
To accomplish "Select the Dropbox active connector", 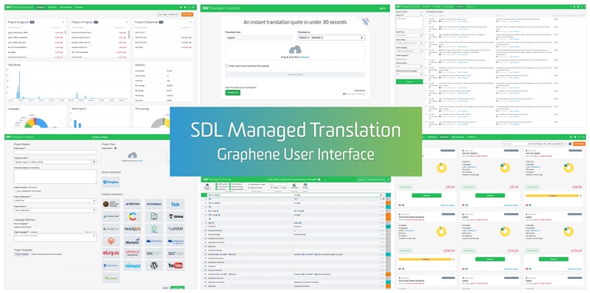I will click(x=111, y=182).
